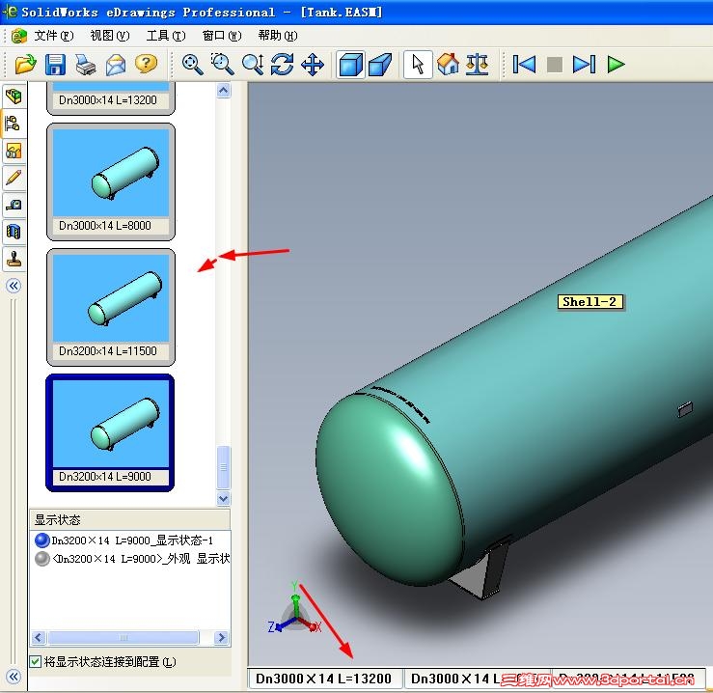Open the 窗口(W) menu
Image resolution: width=713 pixels, height=693 pixels.
coord(222,36)
